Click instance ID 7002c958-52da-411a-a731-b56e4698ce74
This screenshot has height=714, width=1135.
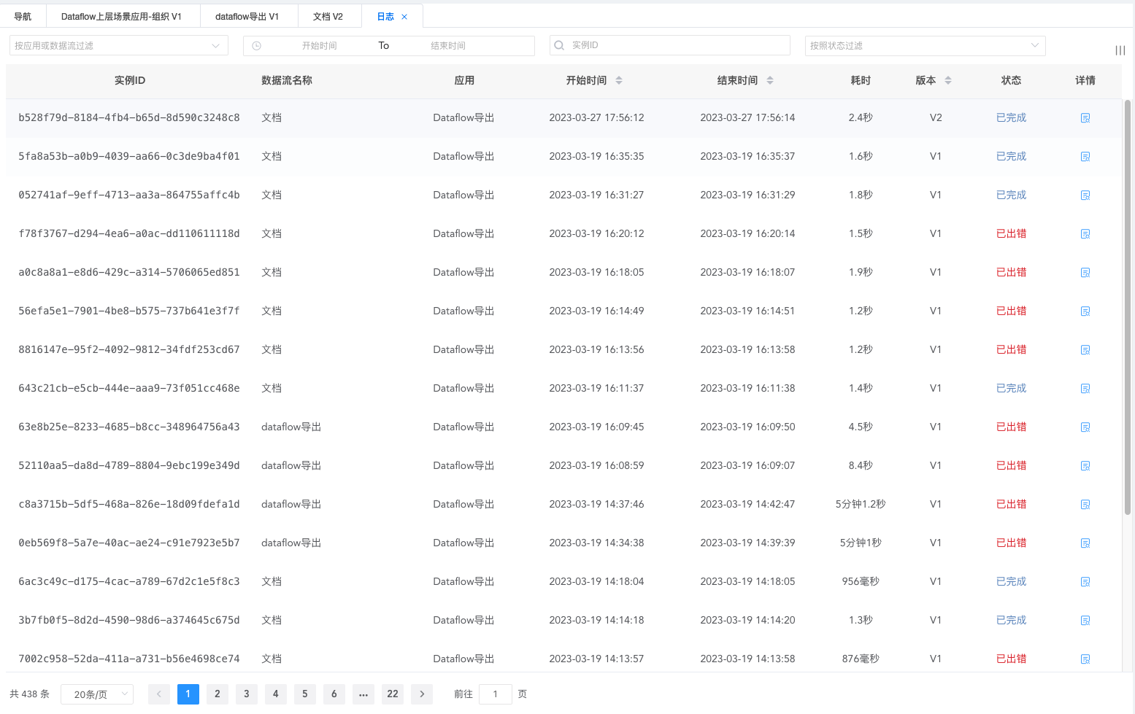coord(129,659)
